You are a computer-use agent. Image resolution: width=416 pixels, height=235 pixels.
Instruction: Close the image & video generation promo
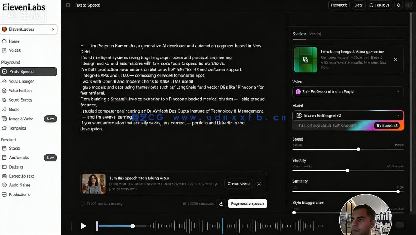pyautogui.click(x=395, y=60)
